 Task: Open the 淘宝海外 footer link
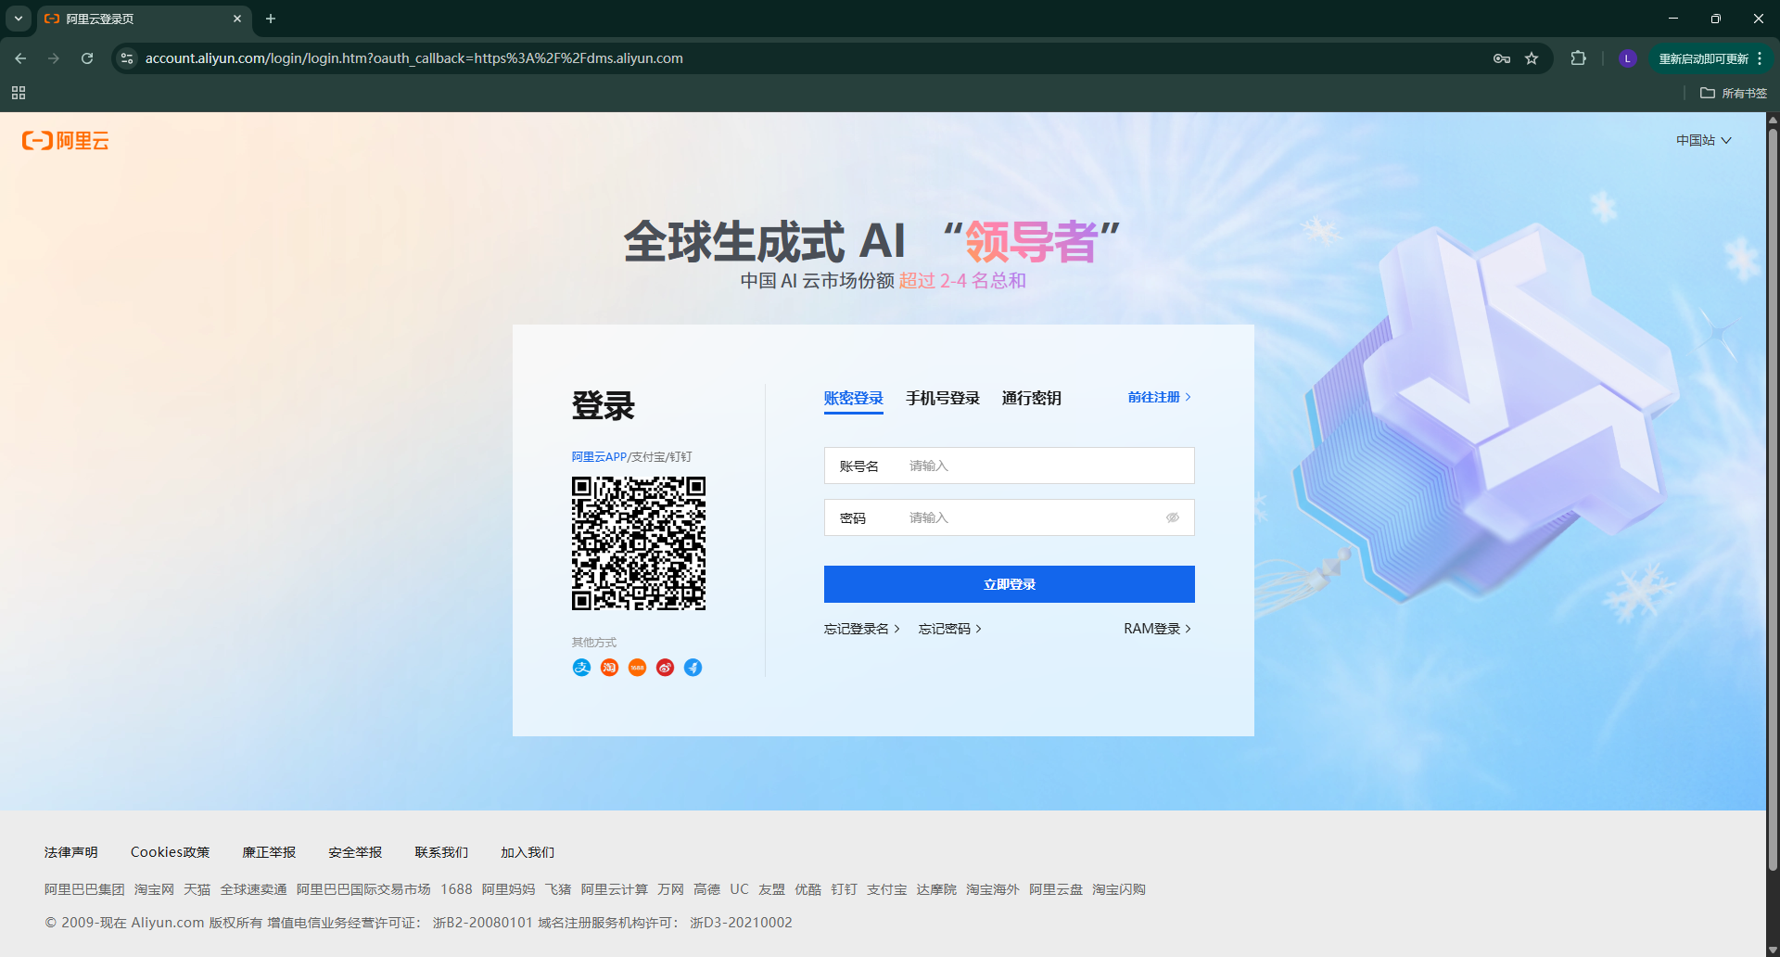click(x=993, y=889)
